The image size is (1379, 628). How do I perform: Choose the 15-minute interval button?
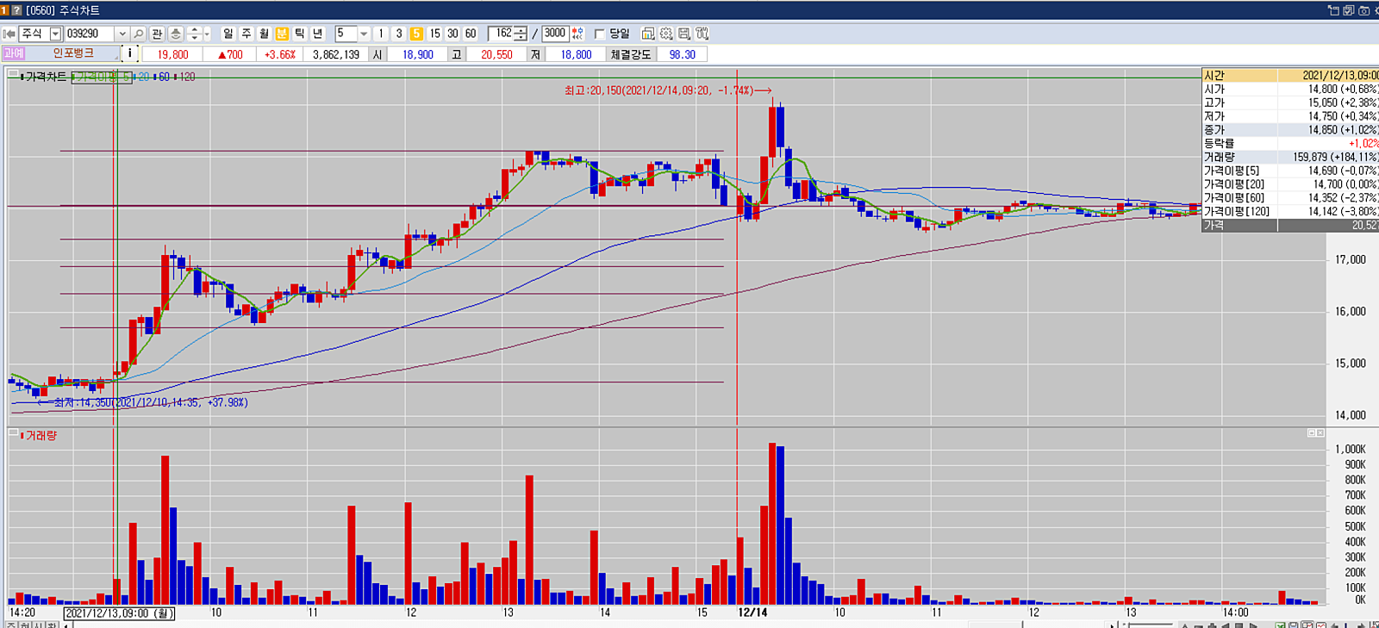pos(434,34)
